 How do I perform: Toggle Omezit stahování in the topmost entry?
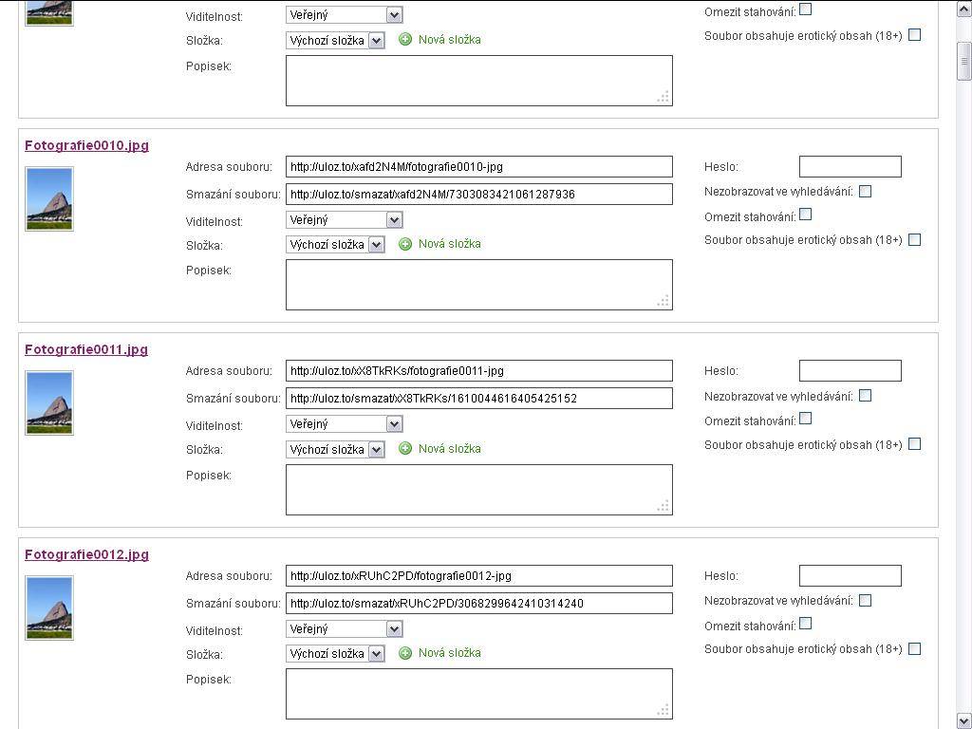805,9
